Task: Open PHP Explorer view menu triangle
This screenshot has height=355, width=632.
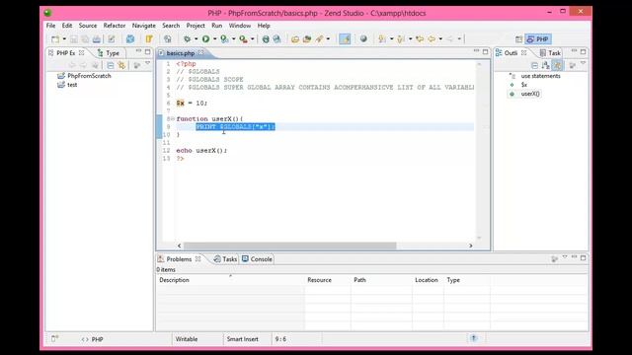Action: [147, 63]
